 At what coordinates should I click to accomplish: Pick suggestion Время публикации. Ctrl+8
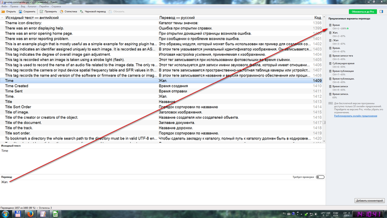click(342, 80)
